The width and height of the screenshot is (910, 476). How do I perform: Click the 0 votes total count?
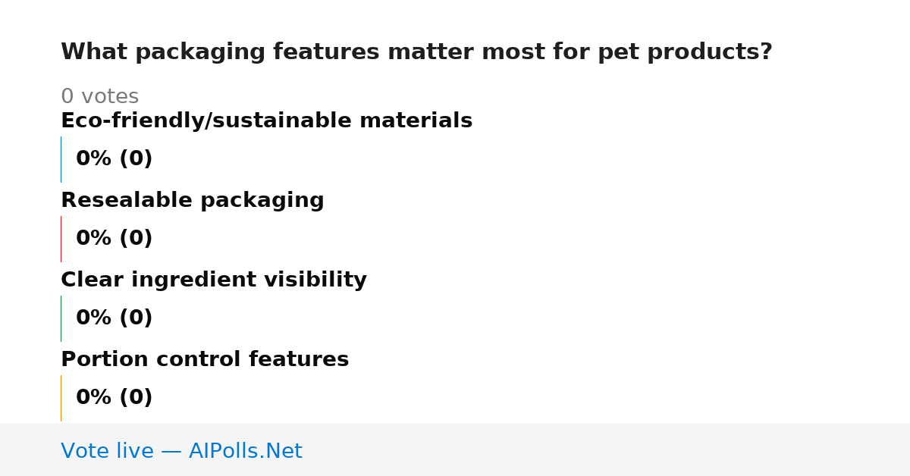(x=99, y=97)
